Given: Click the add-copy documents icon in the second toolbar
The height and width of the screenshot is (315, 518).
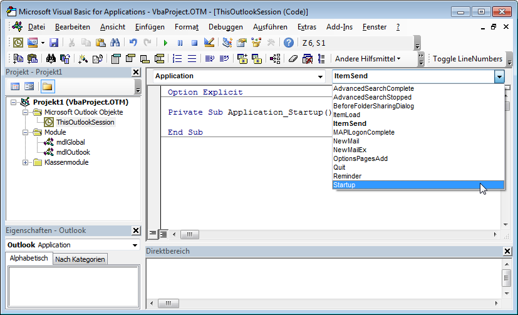Looking at the screenshot, I should pos(18,59).
